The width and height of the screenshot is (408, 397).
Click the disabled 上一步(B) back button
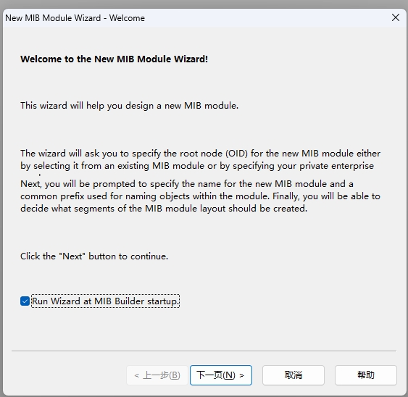tap(157, 375)
